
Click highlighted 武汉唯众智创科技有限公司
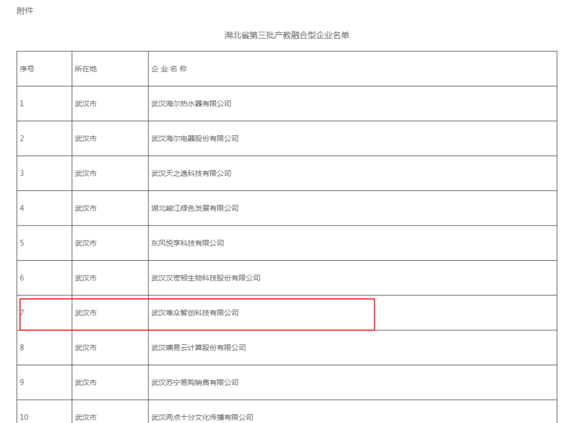[195, 312]
